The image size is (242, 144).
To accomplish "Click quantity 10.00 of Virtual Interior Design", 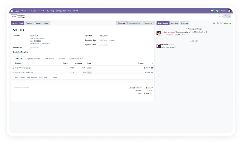I will [72, 68].
